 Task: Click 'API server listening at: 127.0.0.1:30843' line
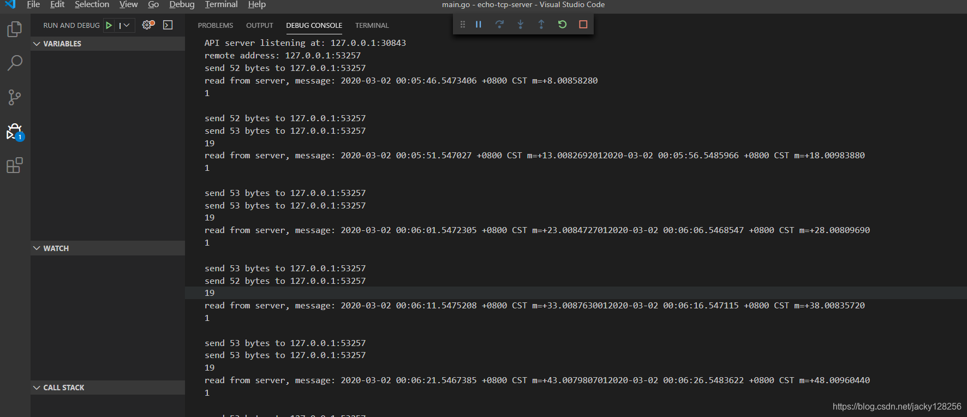(x=305, y=43)
